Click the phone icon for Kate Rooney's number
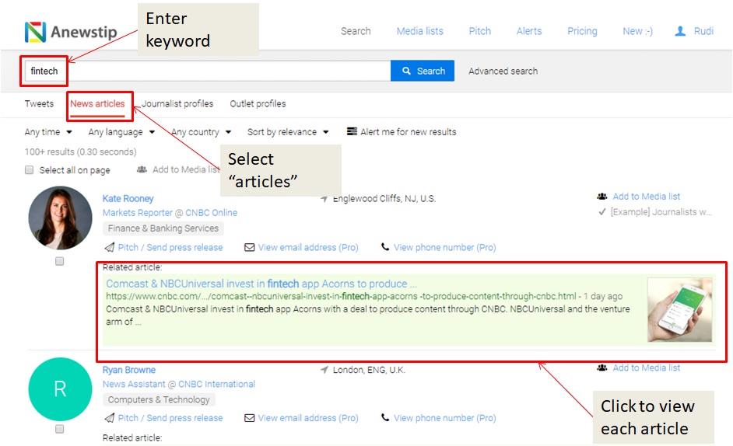 click(x=385, y=247)
